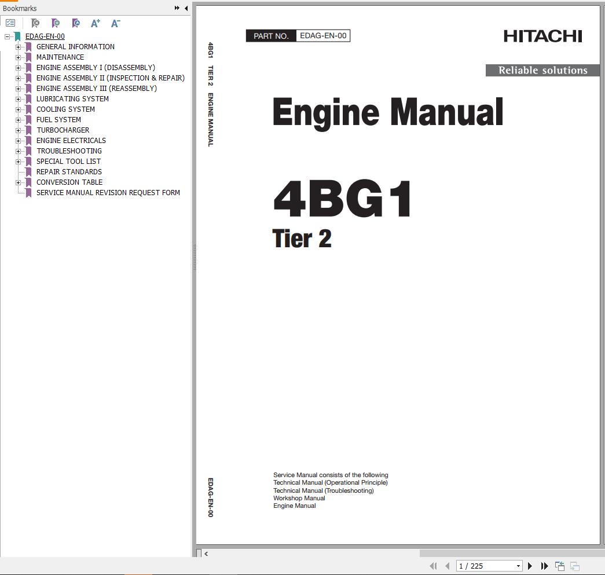Click the "4BG1" model title on page

pyautogui.click(x=342, y=199)
